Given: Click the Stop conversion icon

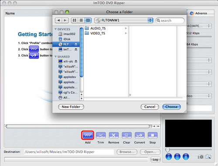Looking at the screenshot, I should pos(153,135).
